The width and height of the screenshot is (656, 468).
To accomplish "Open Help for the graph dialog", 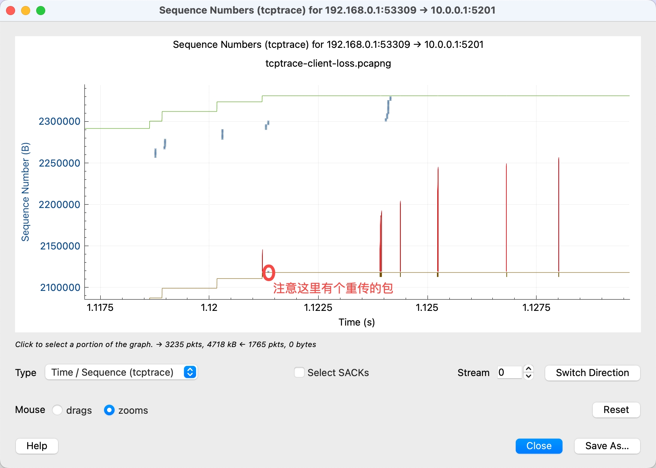I will (37, 446).
